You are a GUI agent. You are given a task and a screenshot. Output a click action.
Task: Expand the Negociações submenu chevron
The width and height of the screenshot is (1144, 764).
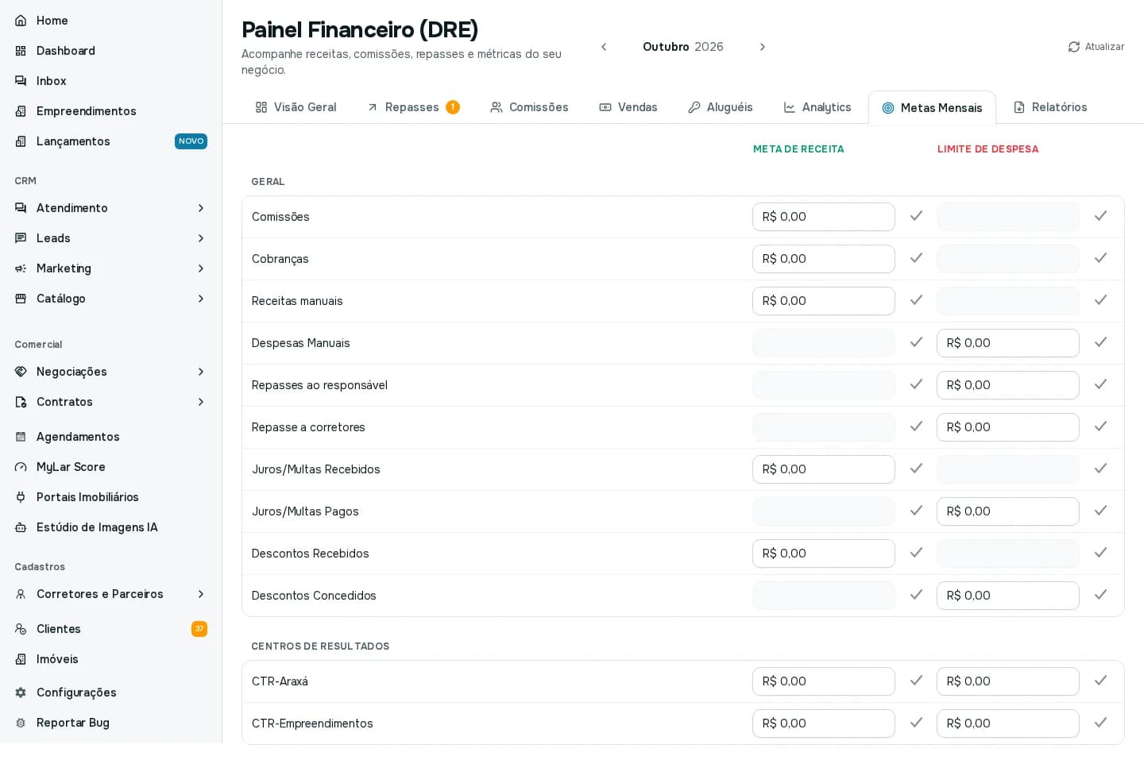[201, 372]
